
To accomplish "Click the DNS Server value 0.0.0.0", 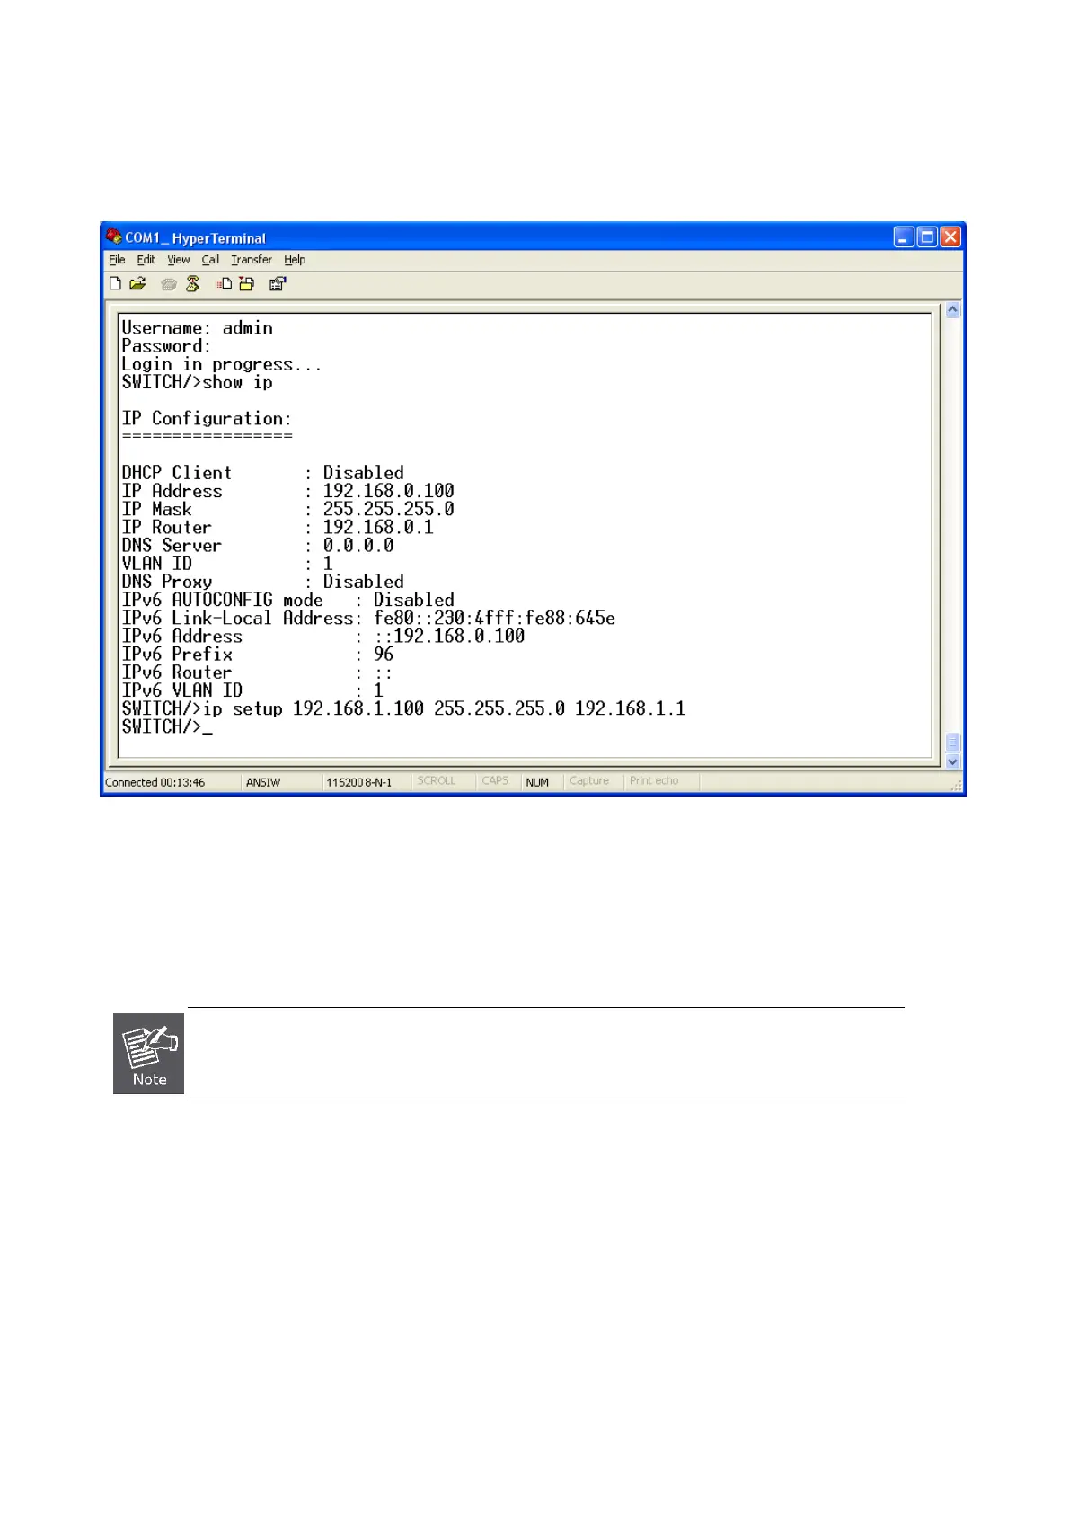I will pyautogui.click(x=358, y=546).
